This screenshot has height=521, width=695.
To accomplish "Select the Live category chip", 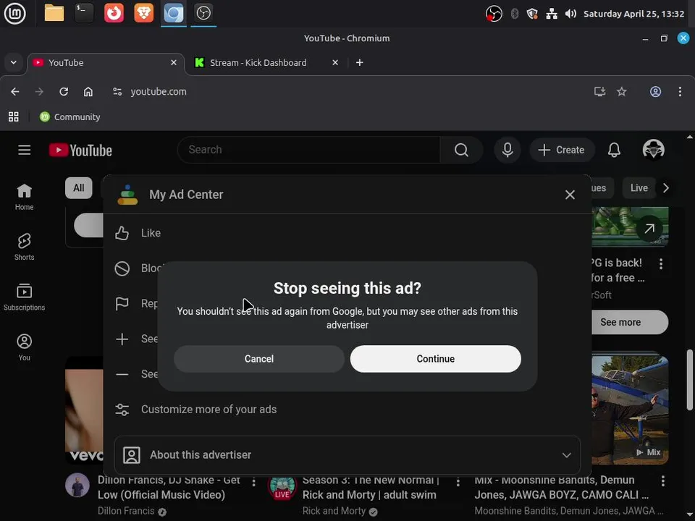I will click(639, 188).
